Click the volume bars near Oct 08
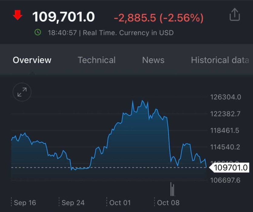 point(172,190)
